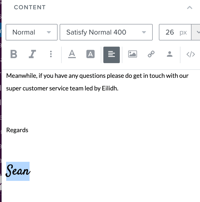200x202 pixels.
Task: Click the CONTENT section heading
Action: point(30,7)
